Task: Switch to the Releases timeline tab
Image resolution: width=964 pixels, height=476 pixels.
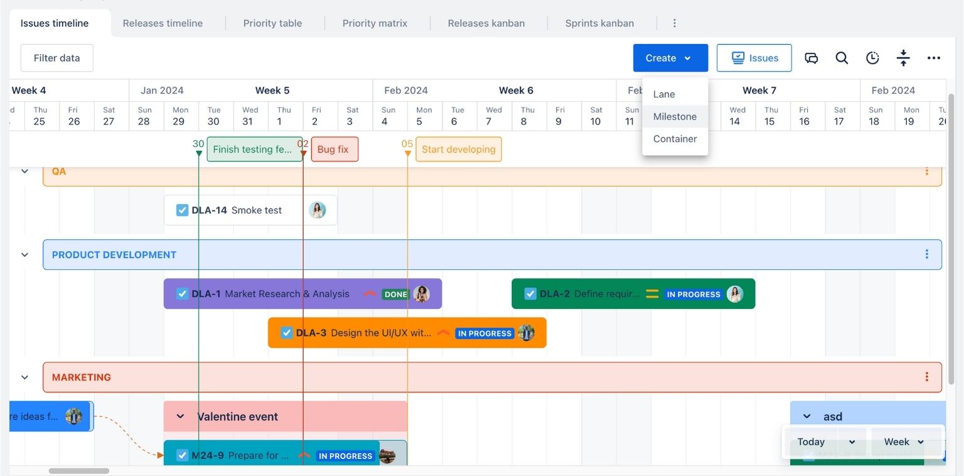Action: point(163,23)
